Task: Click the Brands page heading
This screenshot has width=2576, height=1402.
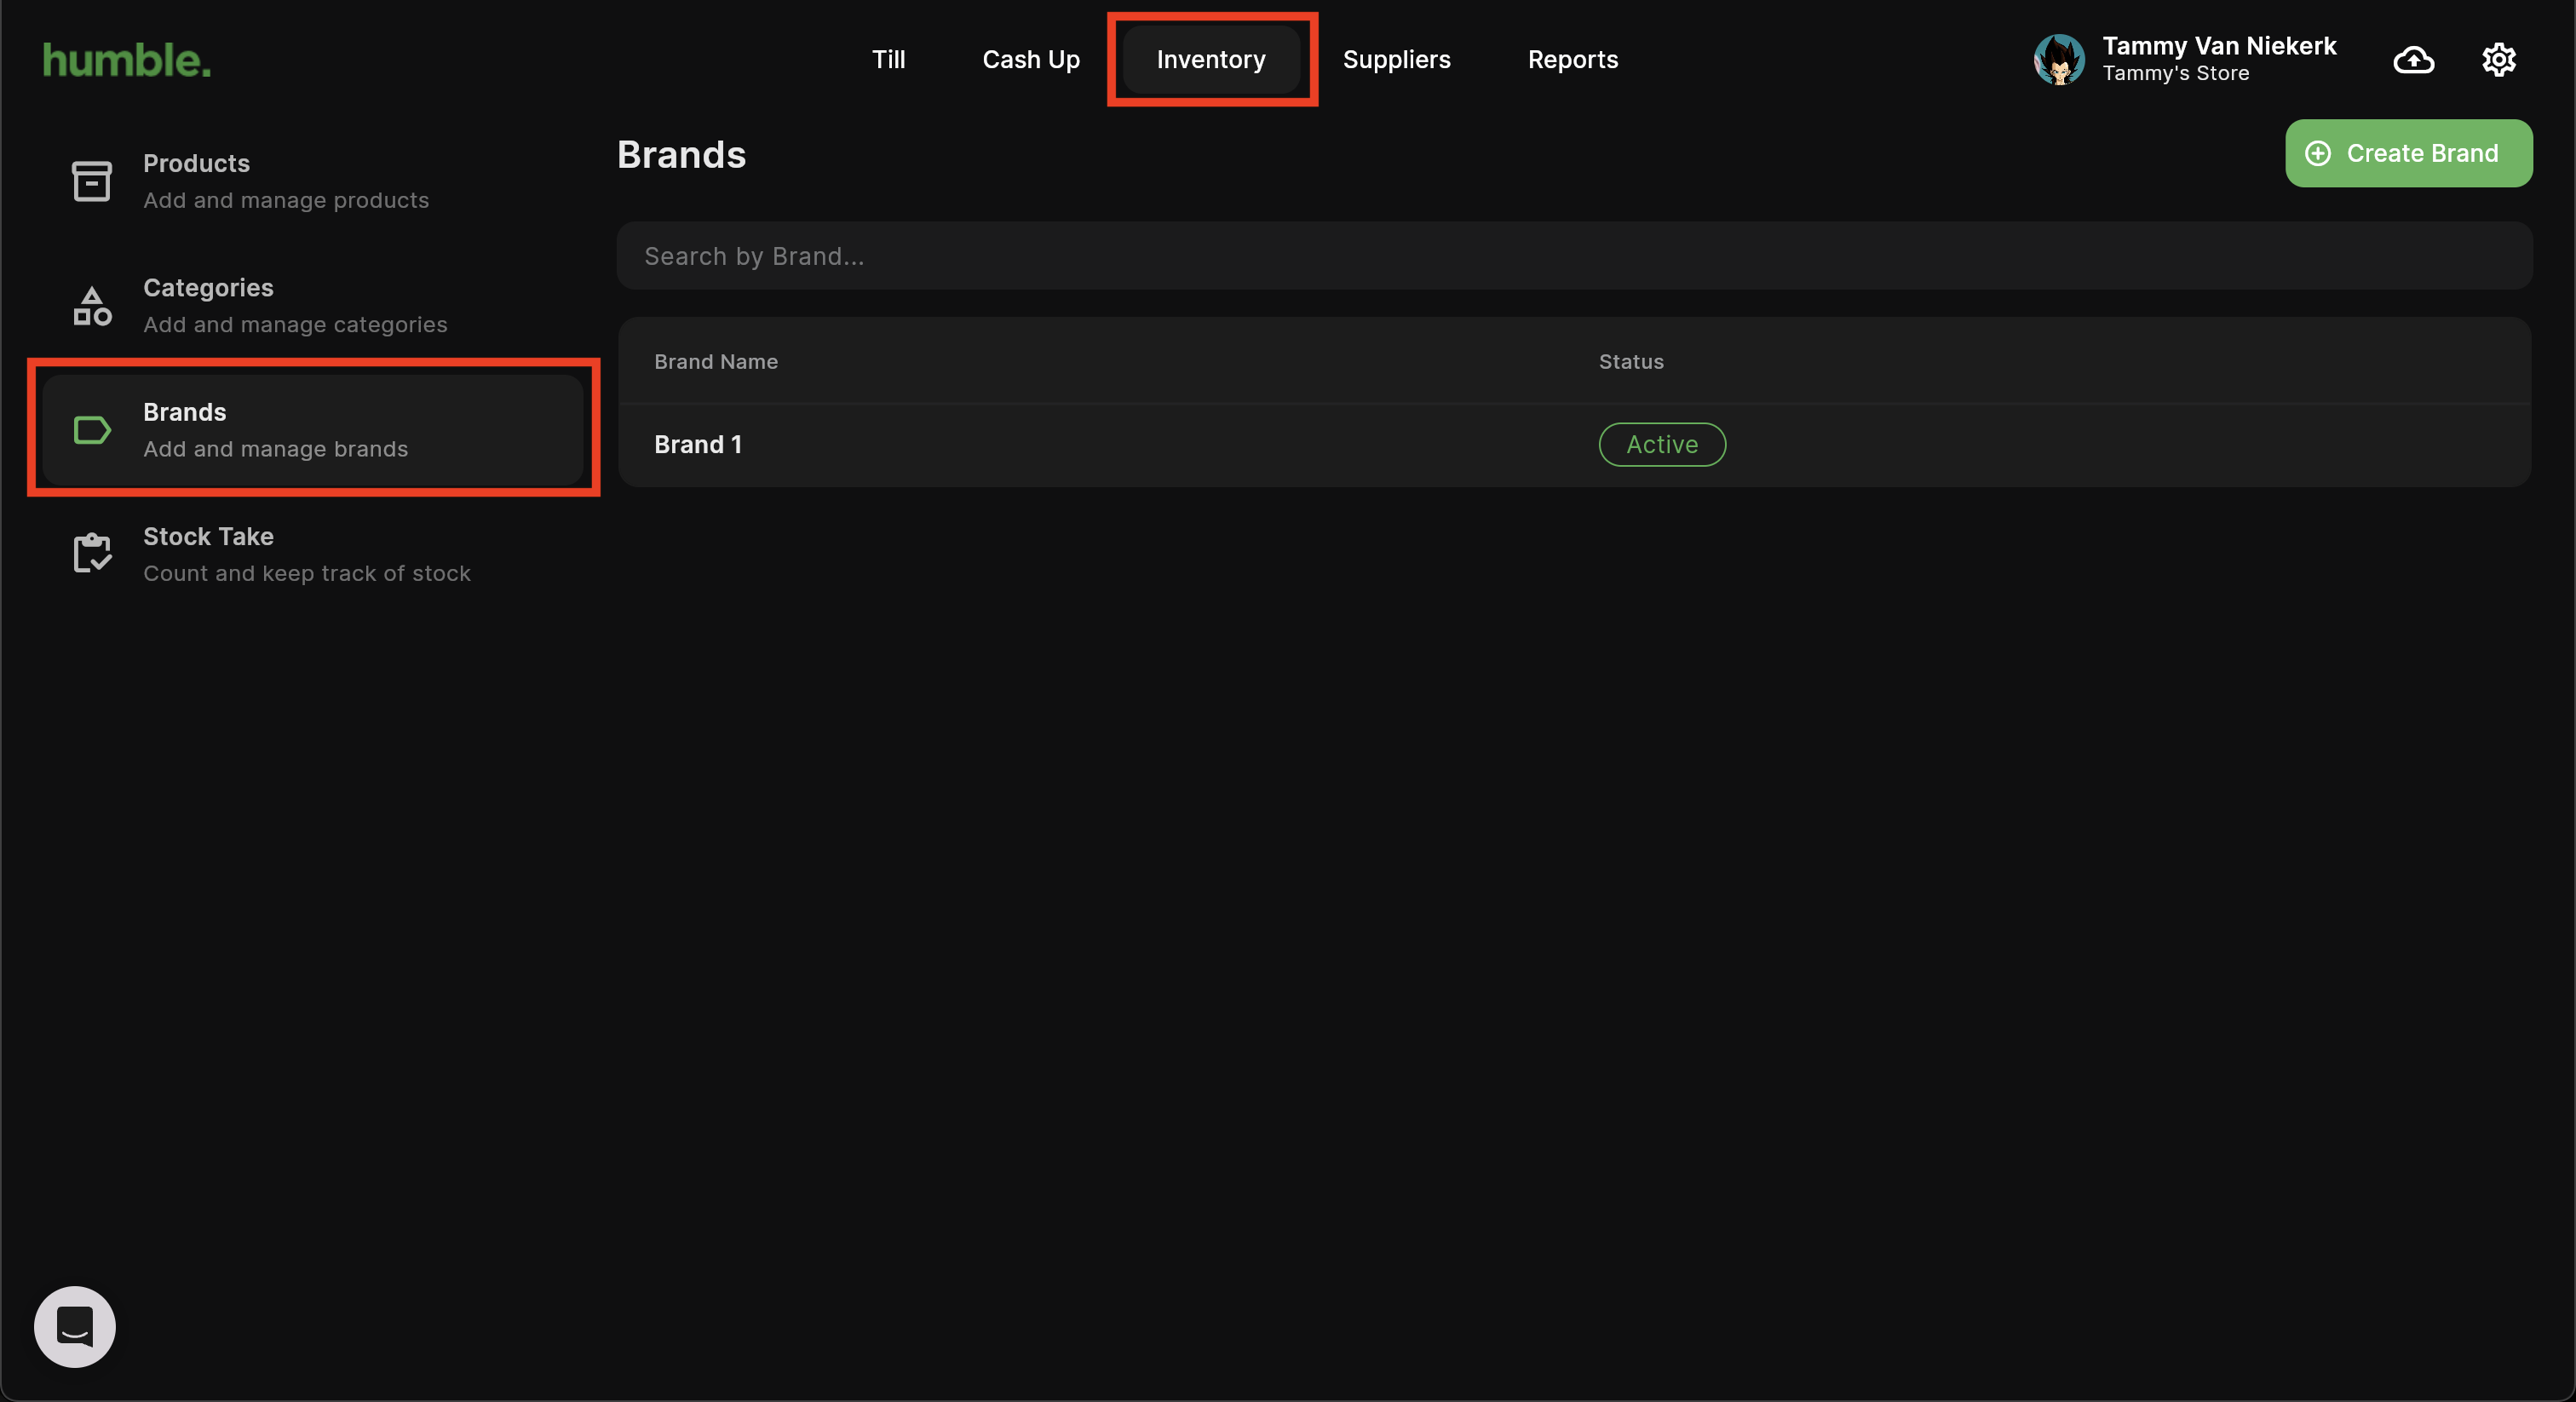Action: (681, 155)
